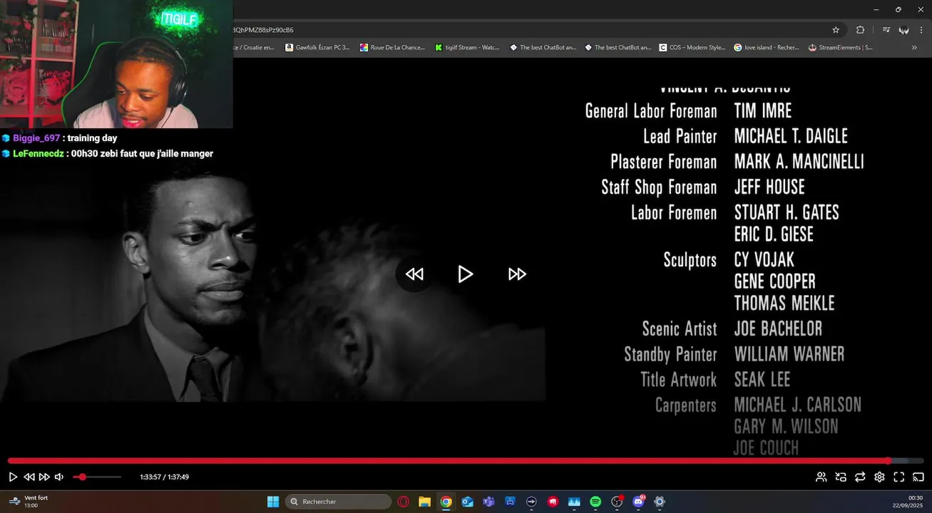Click the 1:33:57 / 1:37:49 time readout

(x=165, y=477)
